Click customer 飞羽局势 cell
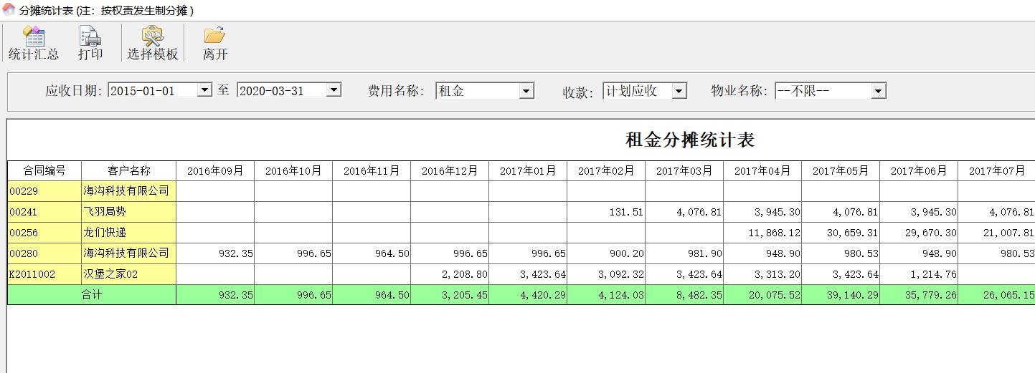 129,212
